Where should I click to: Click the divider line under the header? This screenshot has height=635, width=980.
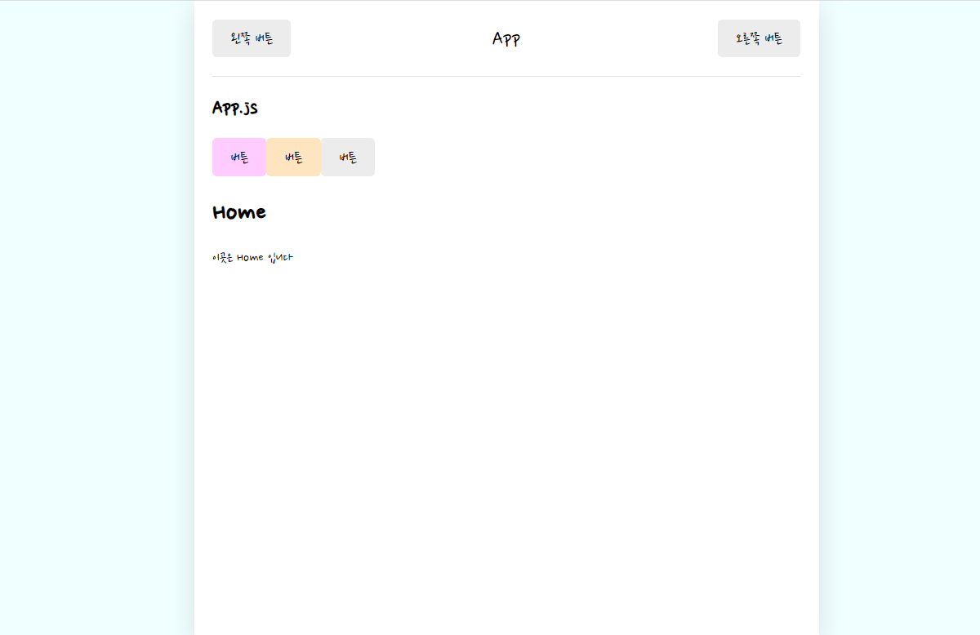coord(506,73)
